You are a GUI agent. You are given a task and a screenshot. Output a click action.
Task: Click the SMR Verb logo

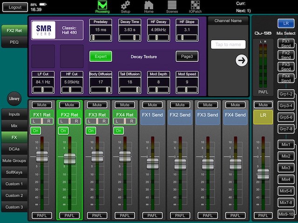tap(44, 30)
